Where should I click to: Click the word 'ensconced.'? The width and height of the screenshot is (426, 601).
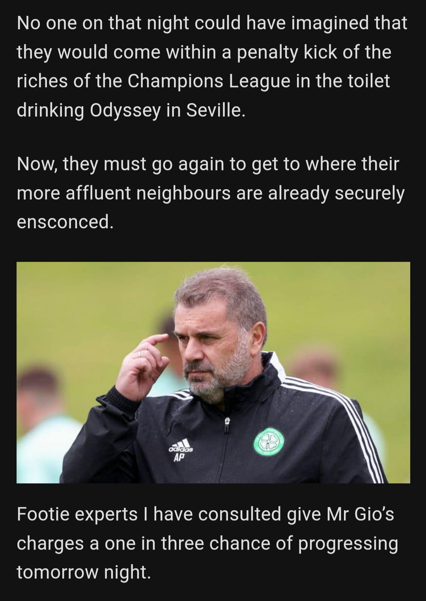coord(65,222)
